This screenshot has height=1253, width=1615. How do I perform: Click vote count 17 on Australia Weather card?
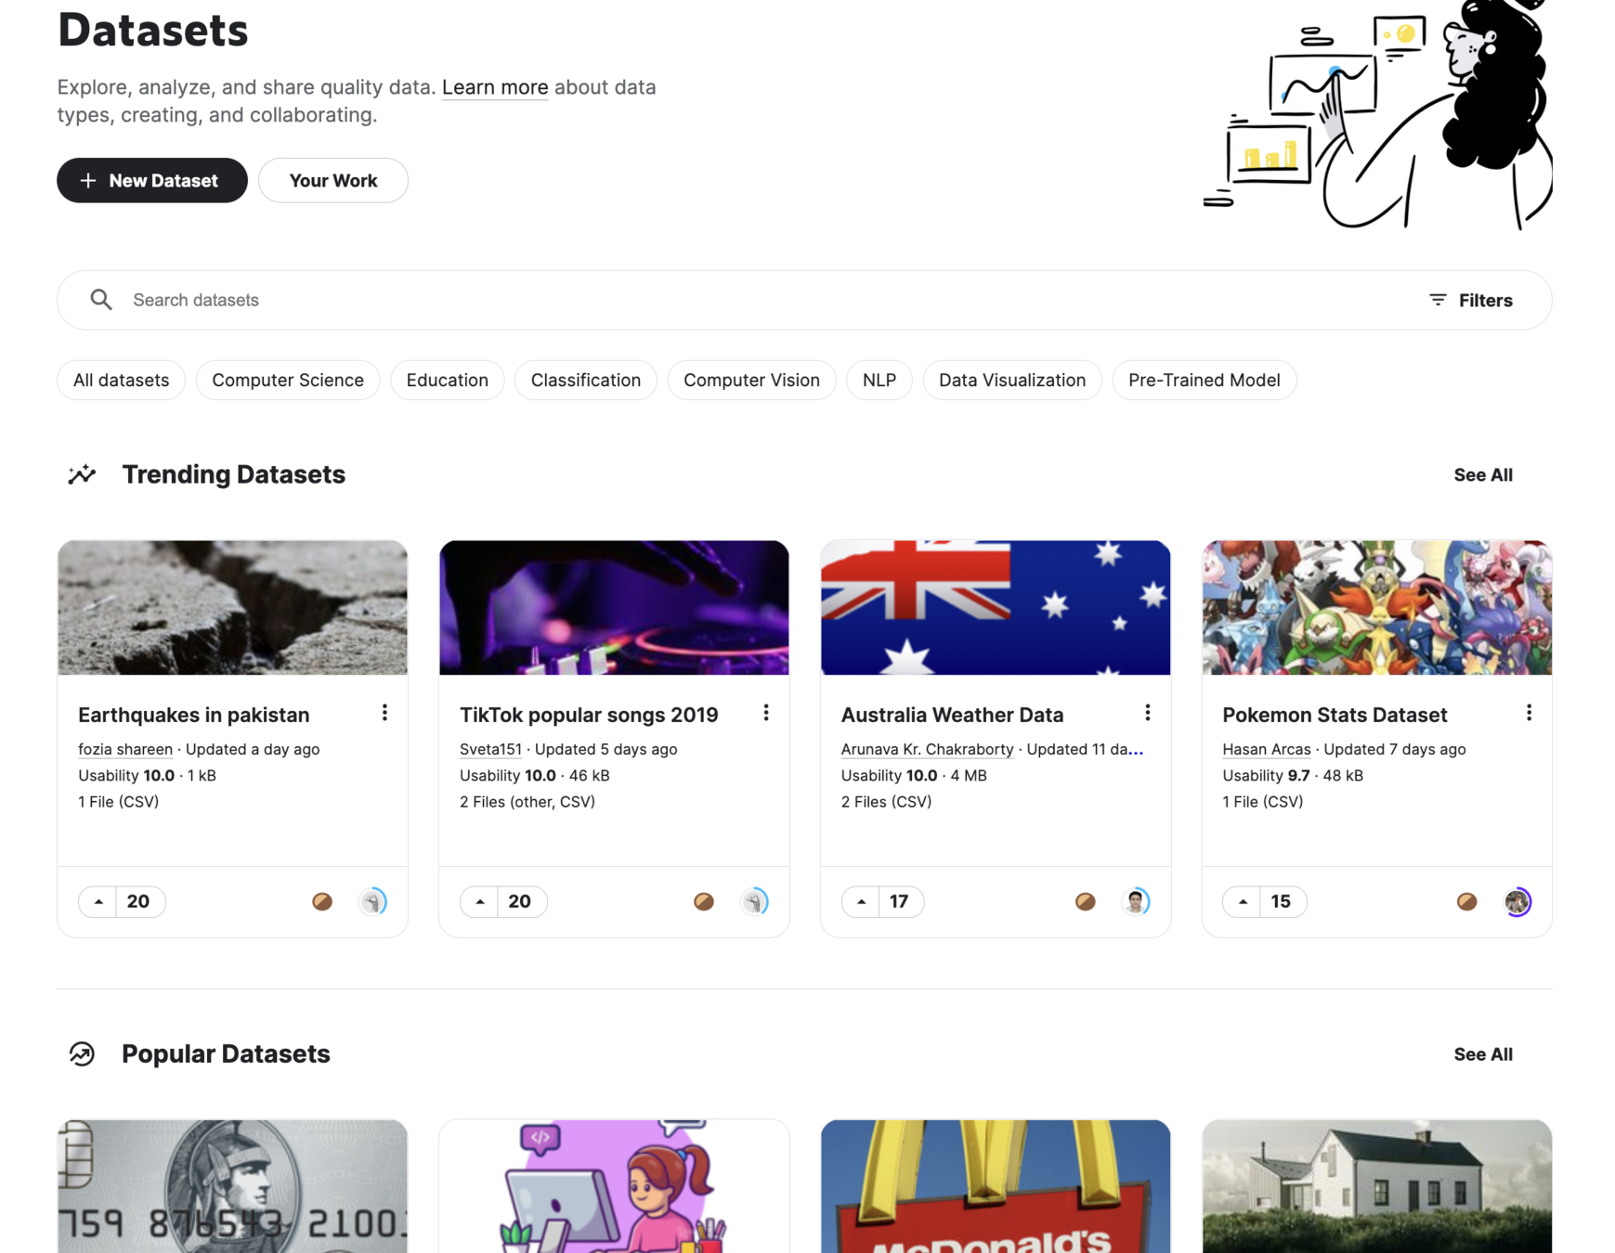click(899, 901)
